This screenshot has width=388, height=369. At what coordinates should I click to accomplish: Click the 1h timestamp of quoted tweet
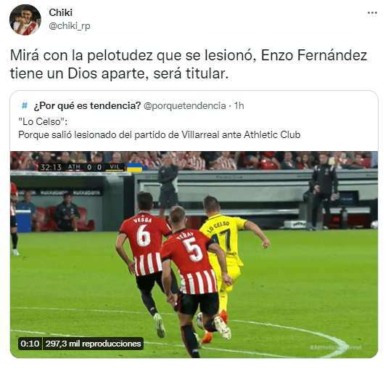239,106
